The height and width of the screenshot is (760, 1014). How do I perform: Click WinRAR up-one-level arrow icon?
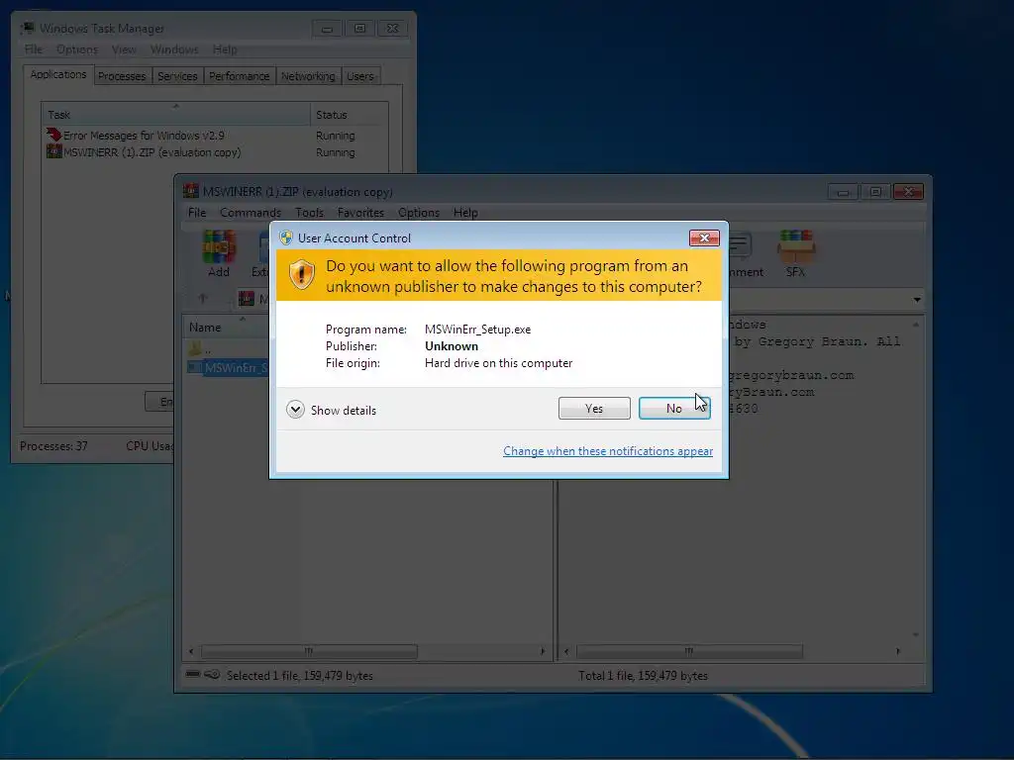click(x=202, y=299)
